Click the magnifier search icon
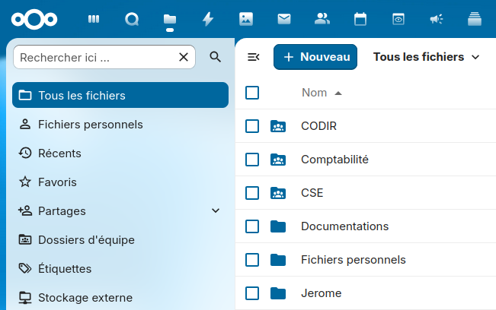 tap(216, 57)
